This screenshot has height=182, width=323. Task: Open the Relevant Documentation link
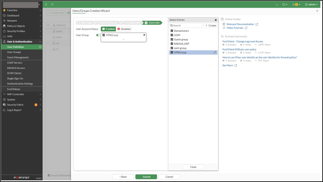pyautogui.click(x=240, y=24)
